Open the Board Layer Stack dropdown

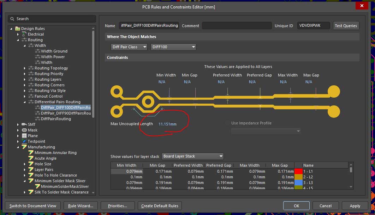click(192, 156)
